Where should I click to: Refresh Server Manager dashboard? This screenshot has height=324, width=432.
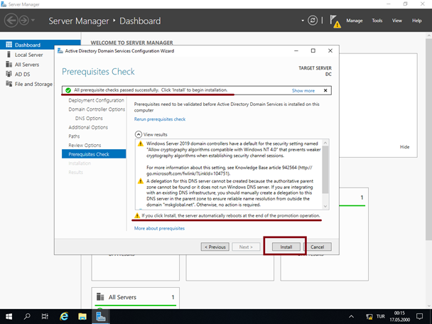(313, 21)
